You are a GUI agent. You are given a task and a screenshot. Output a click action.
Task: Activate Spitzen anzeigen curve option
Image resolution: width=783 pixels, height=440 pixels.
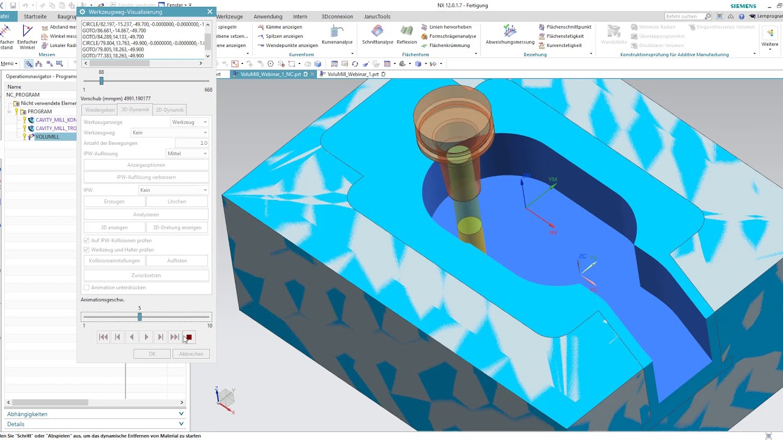point(280,36)
